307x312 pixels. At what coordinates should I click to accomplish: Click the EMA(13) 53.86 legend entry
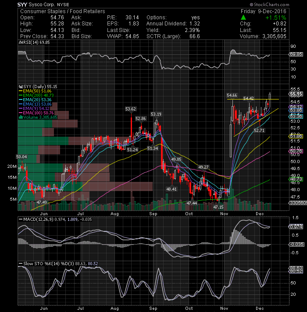coord(35,104)
